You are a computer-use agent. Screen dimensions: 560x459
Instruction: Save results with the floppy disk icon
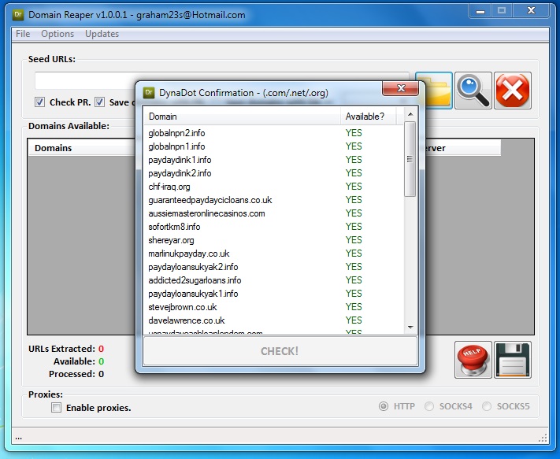tap(513, 360)
